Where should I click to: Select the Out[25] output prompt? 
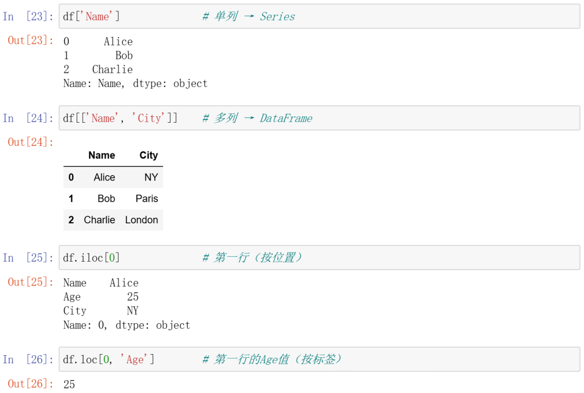[30, 281]
